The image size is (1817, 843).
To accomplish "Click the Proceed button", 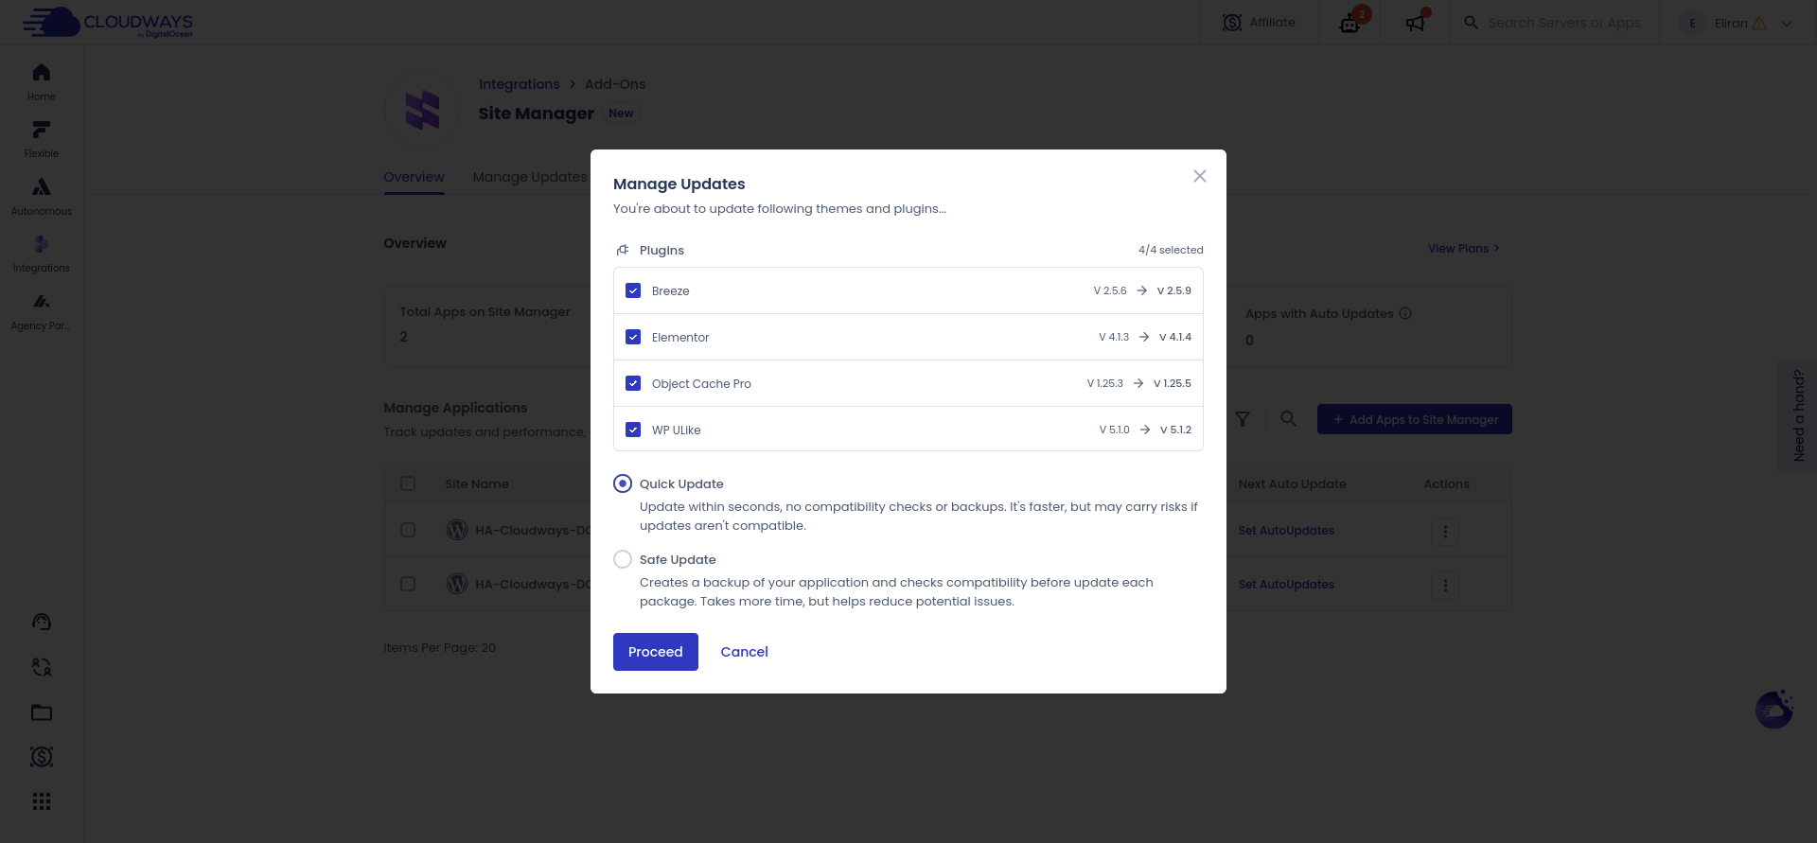I will click(x=656, y=652).
